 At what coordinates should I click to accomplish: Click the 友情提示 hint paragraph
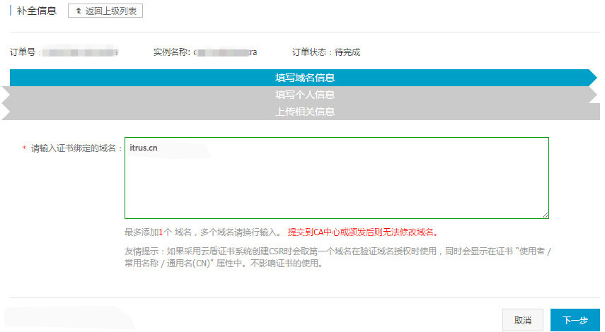336,257
